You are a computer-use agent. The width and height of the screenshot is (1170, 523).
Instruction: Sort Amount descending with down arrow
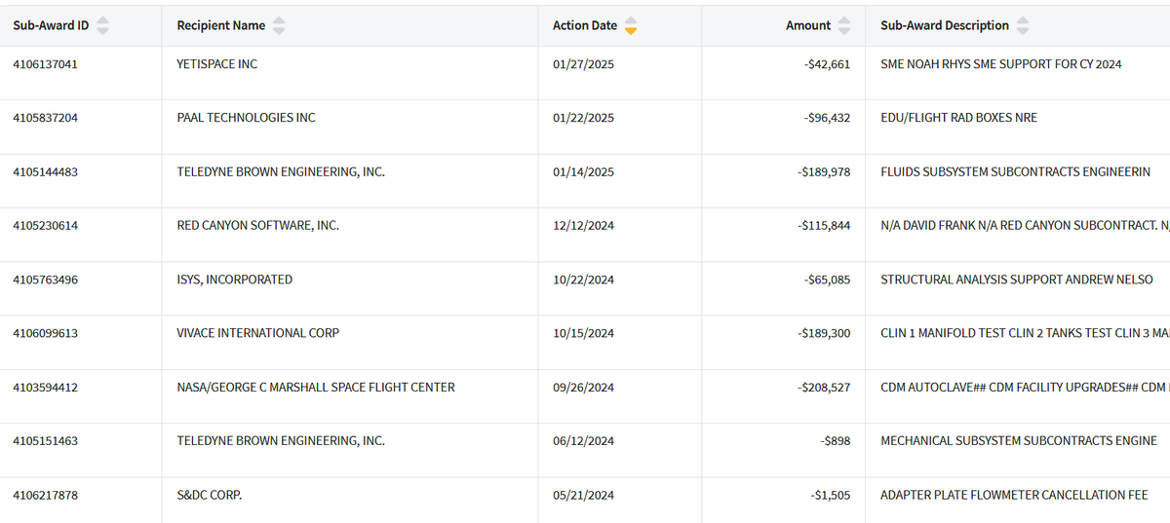844,31
